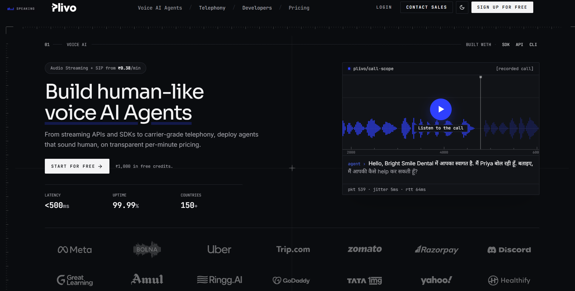Select the SDK option

point(506,44)
